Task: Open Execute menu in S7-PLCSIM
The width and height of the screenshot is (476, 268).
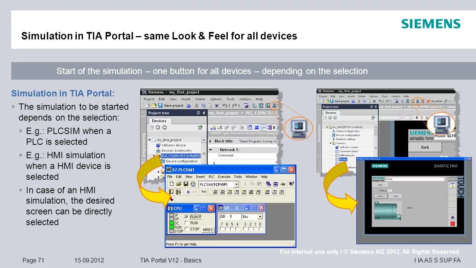Action: pyautogui.click(x=224, y=177)
